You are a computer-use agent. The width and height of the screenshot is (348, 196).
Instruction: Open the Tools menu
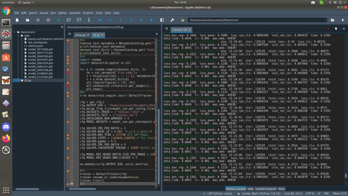pyautogui.click(x=99, y=13)
